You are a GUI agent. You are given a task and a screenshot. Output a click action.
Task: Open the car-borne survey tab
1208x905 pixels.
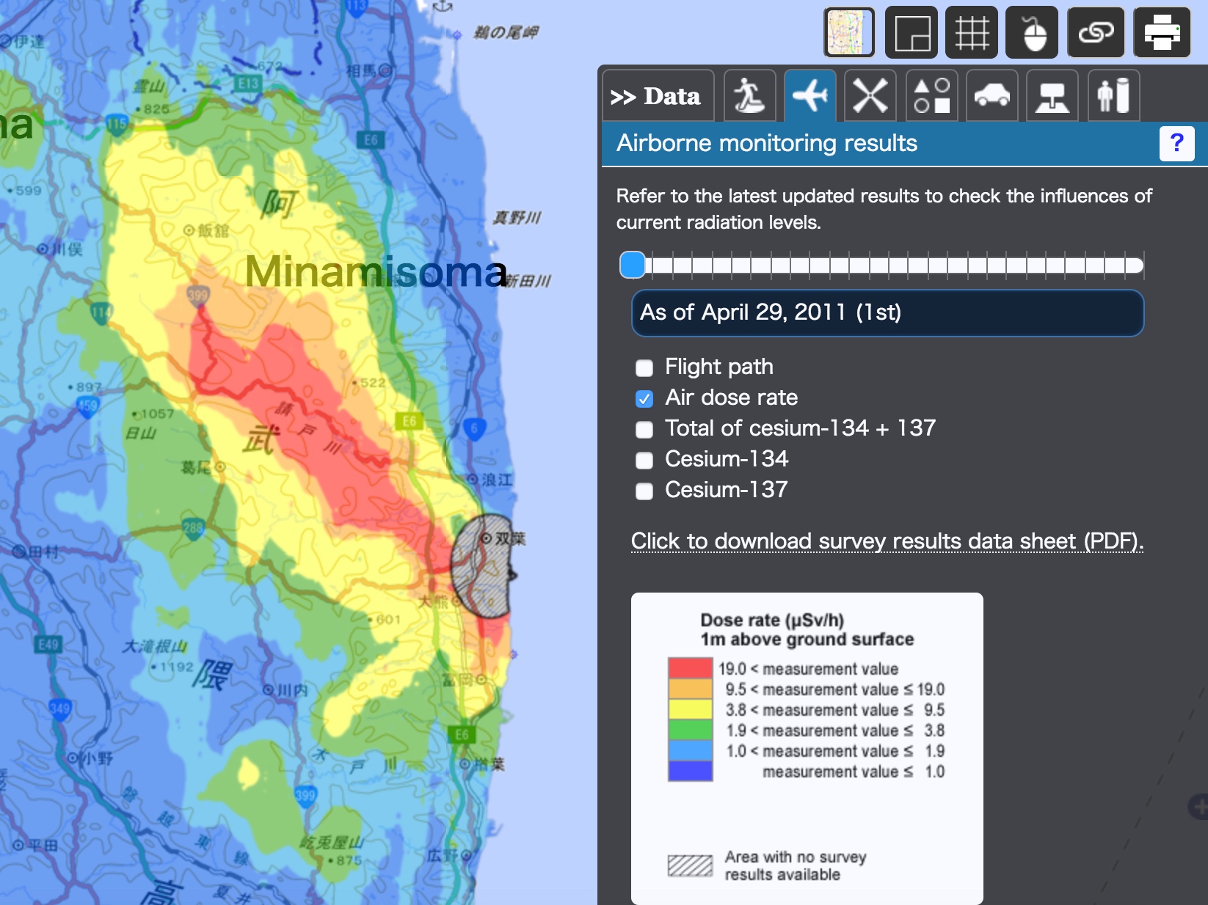click(x=992, y=96)
